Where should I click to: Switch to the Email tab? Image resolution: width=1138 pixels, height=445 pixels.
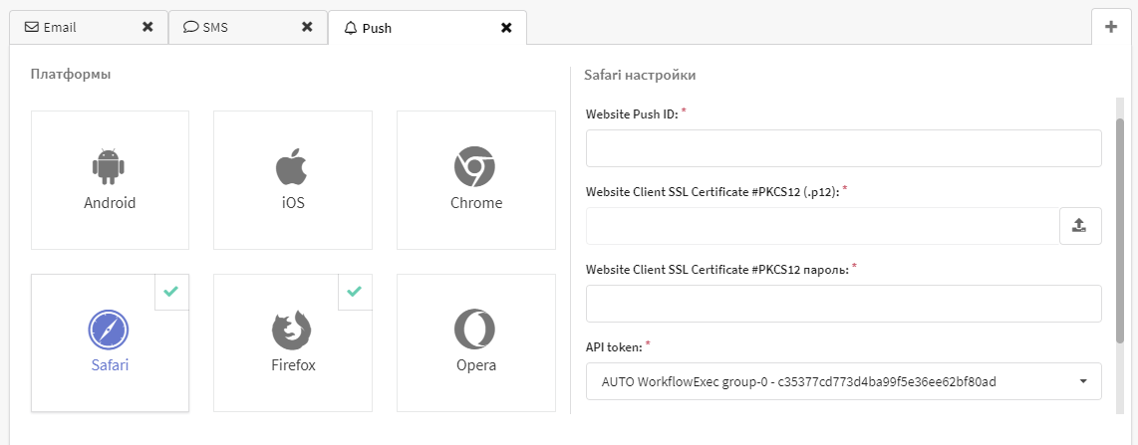point(89,28)
